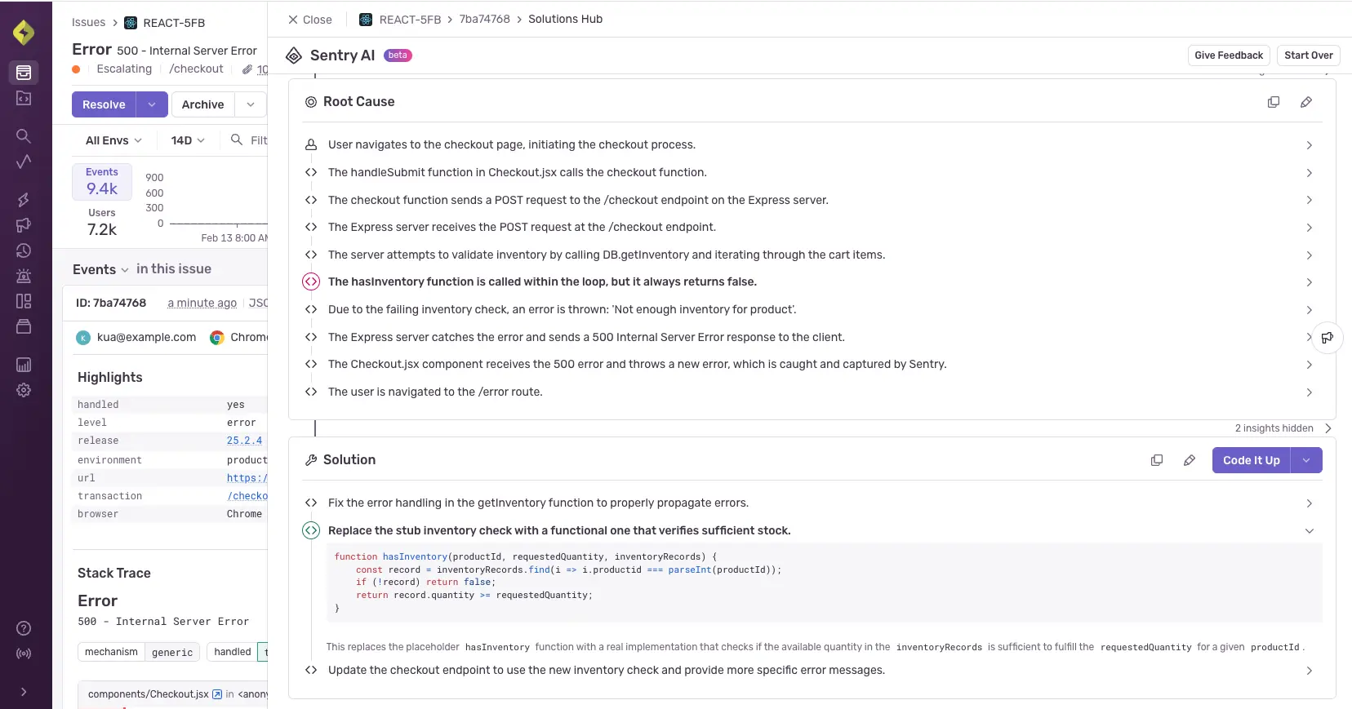1352x709 pixels.
Task: Open the alerts siren sidebar icon
Action: [24, 276]
